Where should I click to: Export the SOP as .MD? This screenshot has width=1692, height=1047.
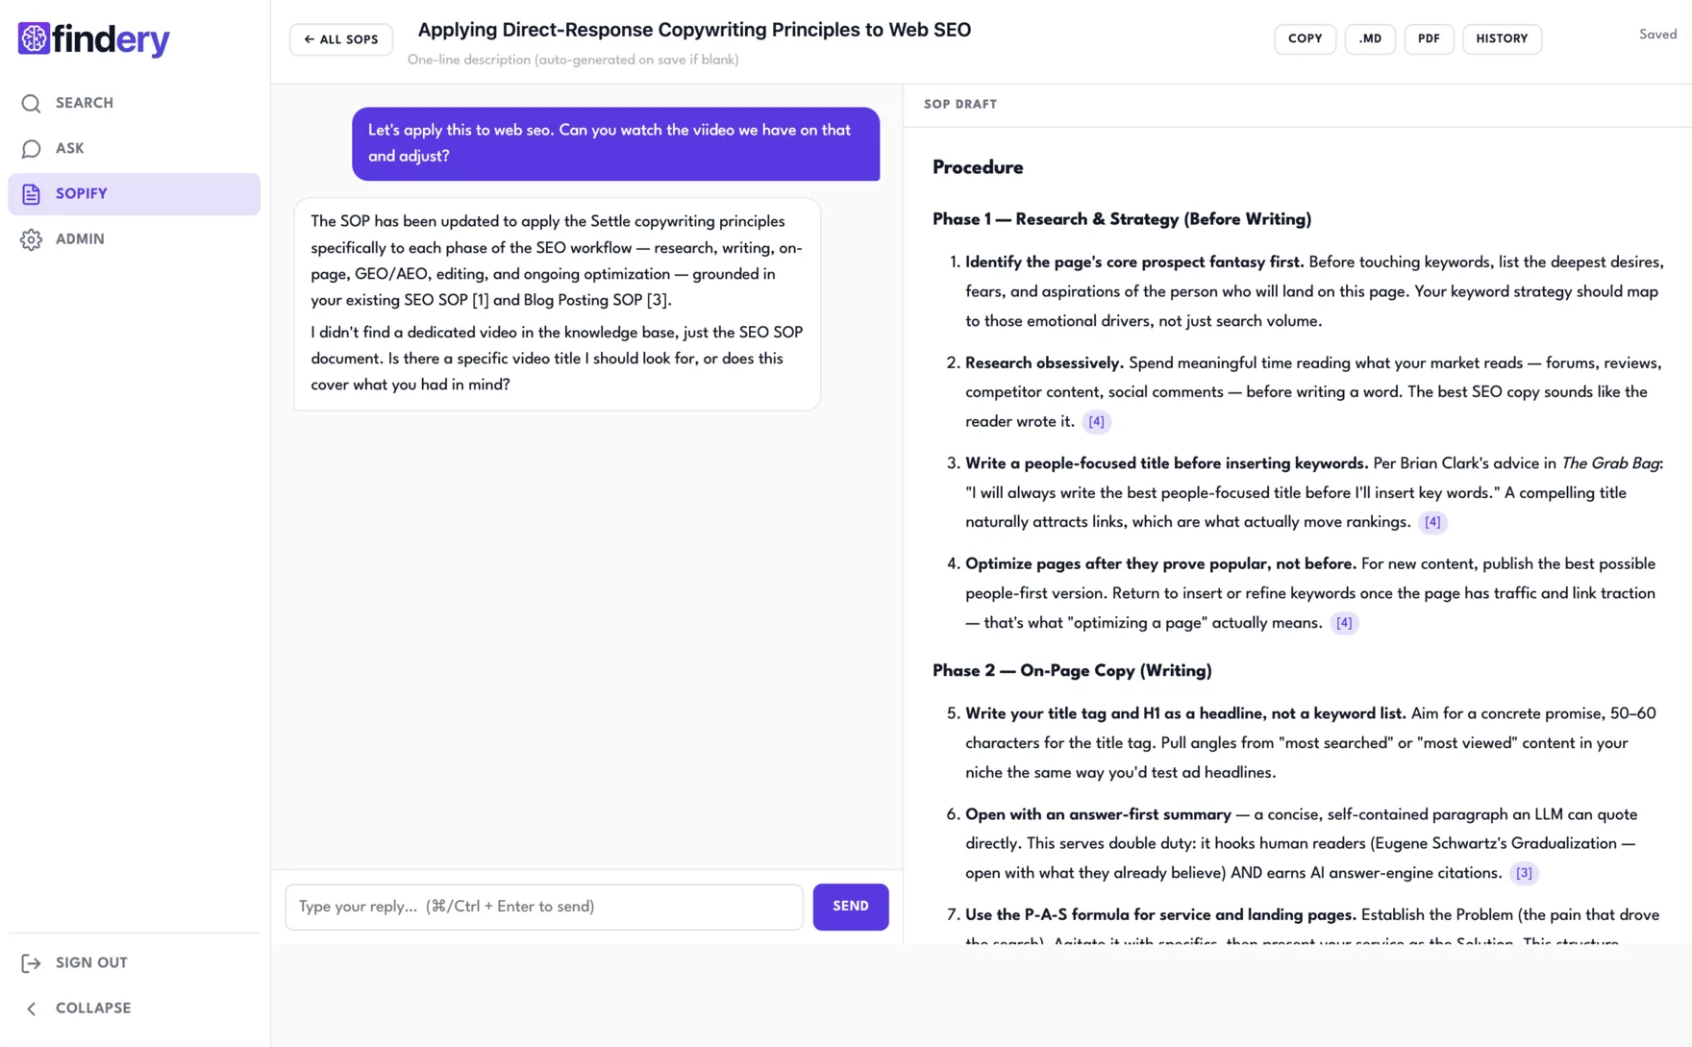pyautogui.click(x=1370, y=38)
